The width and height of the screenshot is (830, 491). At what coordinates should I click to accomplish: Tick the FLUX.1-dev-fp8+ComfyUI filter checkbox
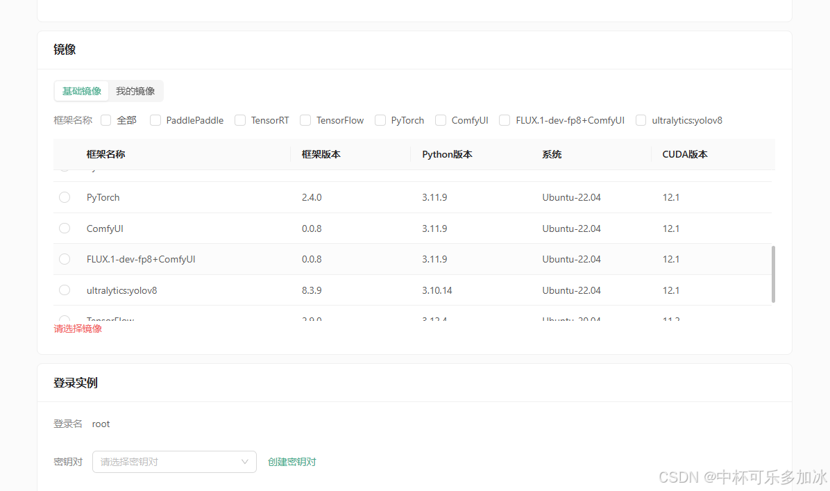coord(505,120)
